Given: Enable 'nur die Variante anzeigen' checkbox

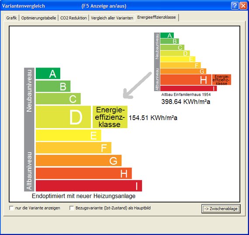Looking at the screenshot, I should point(11,208).
